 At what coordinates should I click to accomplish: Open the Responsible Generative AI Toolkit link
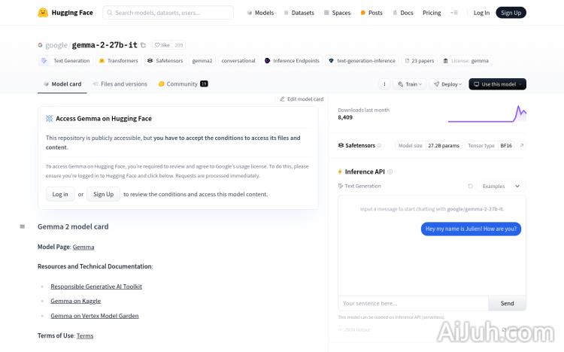pyautogui.click(x=96, y=287)
